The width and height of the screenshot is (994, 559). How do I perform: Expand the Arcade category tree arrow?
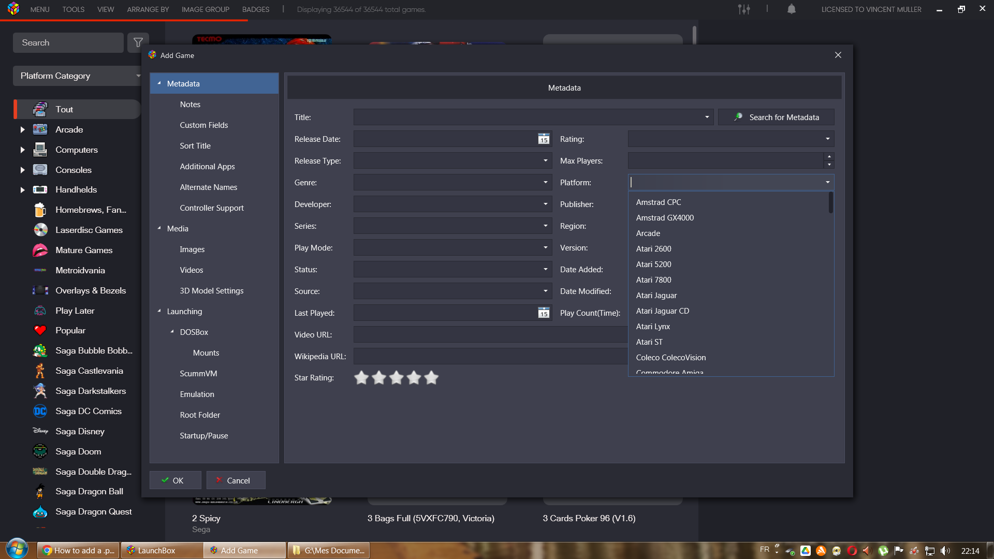click(x=22, y=129)
